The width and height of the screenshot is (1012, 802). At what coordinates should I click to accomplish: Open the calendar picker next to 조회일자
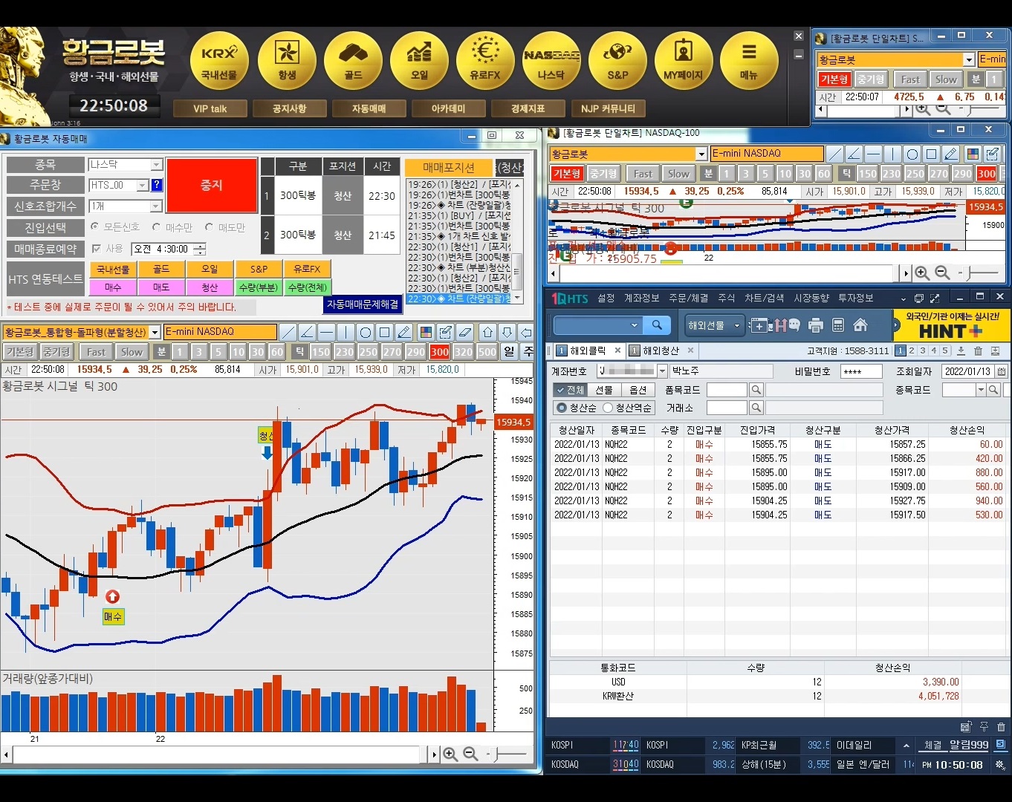(1002, 371)
